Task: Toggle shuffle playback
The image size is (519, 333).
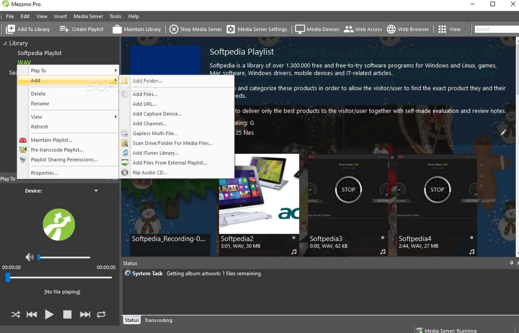Action: tap(15, 314)
